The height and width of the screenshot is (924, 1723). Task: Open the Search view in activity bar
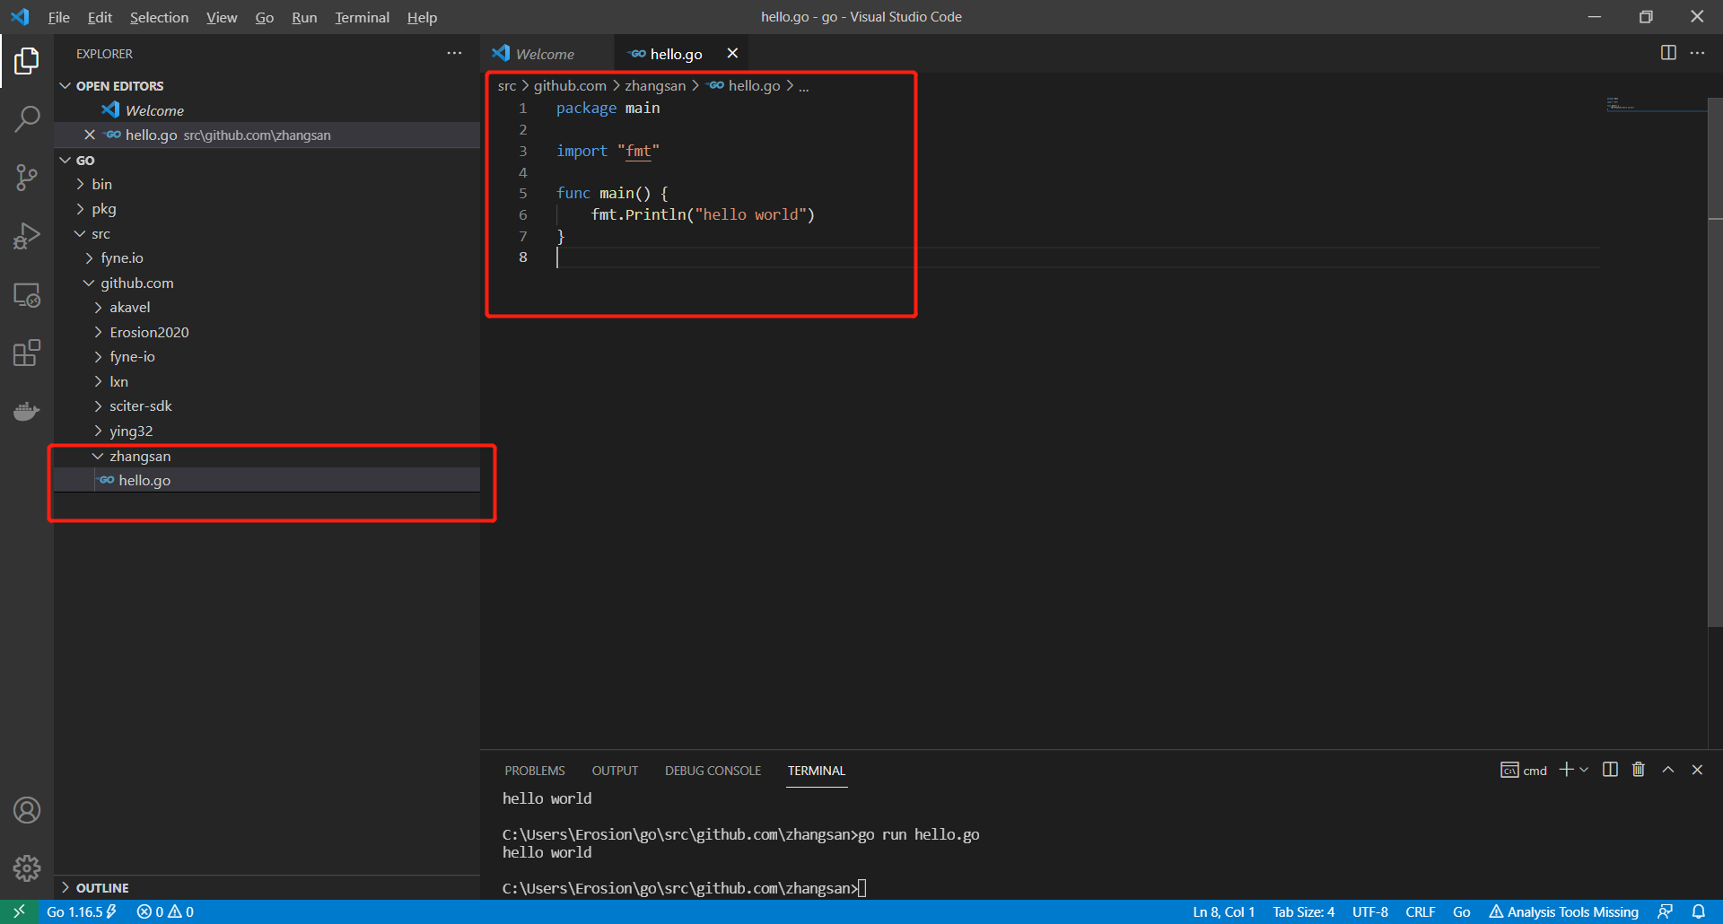27,118
